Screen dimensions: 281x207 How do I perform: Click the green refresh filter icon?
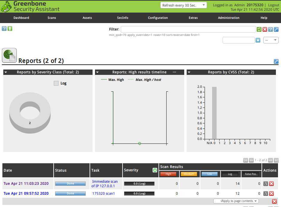pos(259,29)
